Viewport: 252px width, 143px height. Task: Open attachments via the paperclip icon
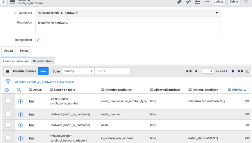pos(180,2)
